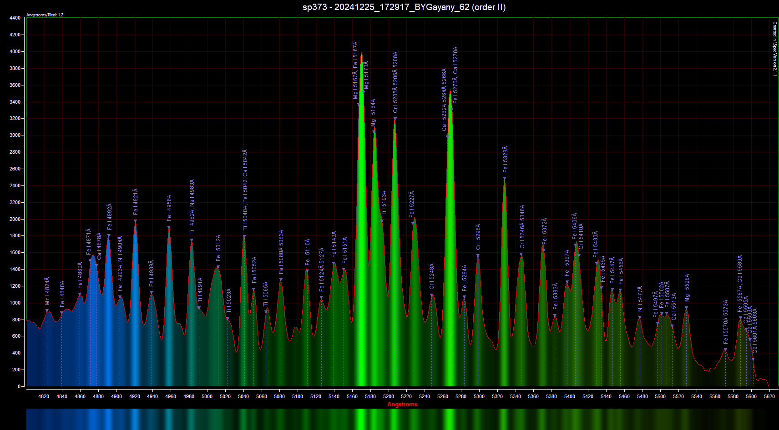Click the Created in RSpec vertical text
This screenshot has width=779, height=430.
pos(775,49)
